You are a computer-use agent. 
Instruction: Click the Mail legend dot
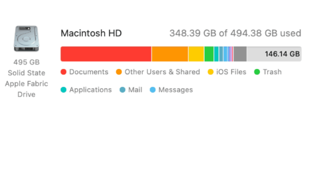point(123,90)
